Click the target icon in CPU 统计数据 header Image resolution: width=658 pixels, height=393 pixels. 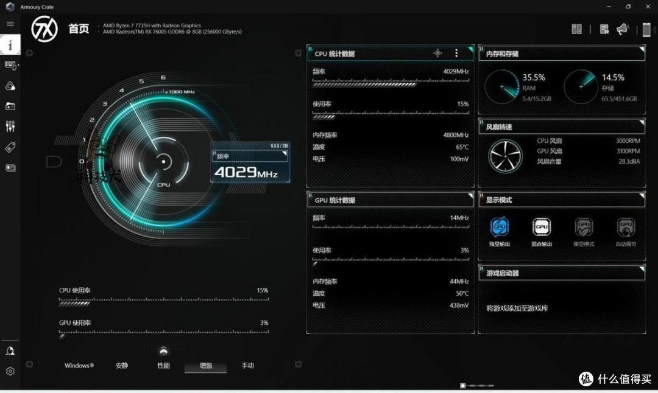pyautogui.click(x=437, y=53)
